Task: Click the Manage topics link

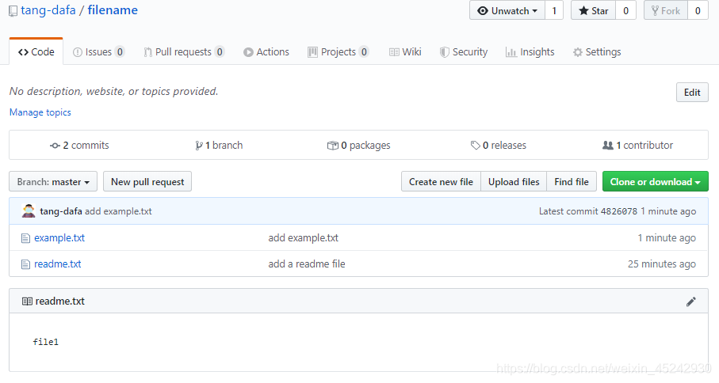Action: [40, 112]
